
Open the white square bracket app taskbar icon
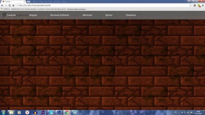[75, 112]
